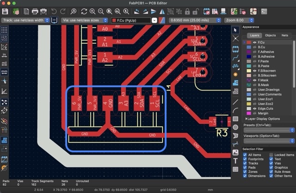Save the board with the floppy icon

[5, 12]
